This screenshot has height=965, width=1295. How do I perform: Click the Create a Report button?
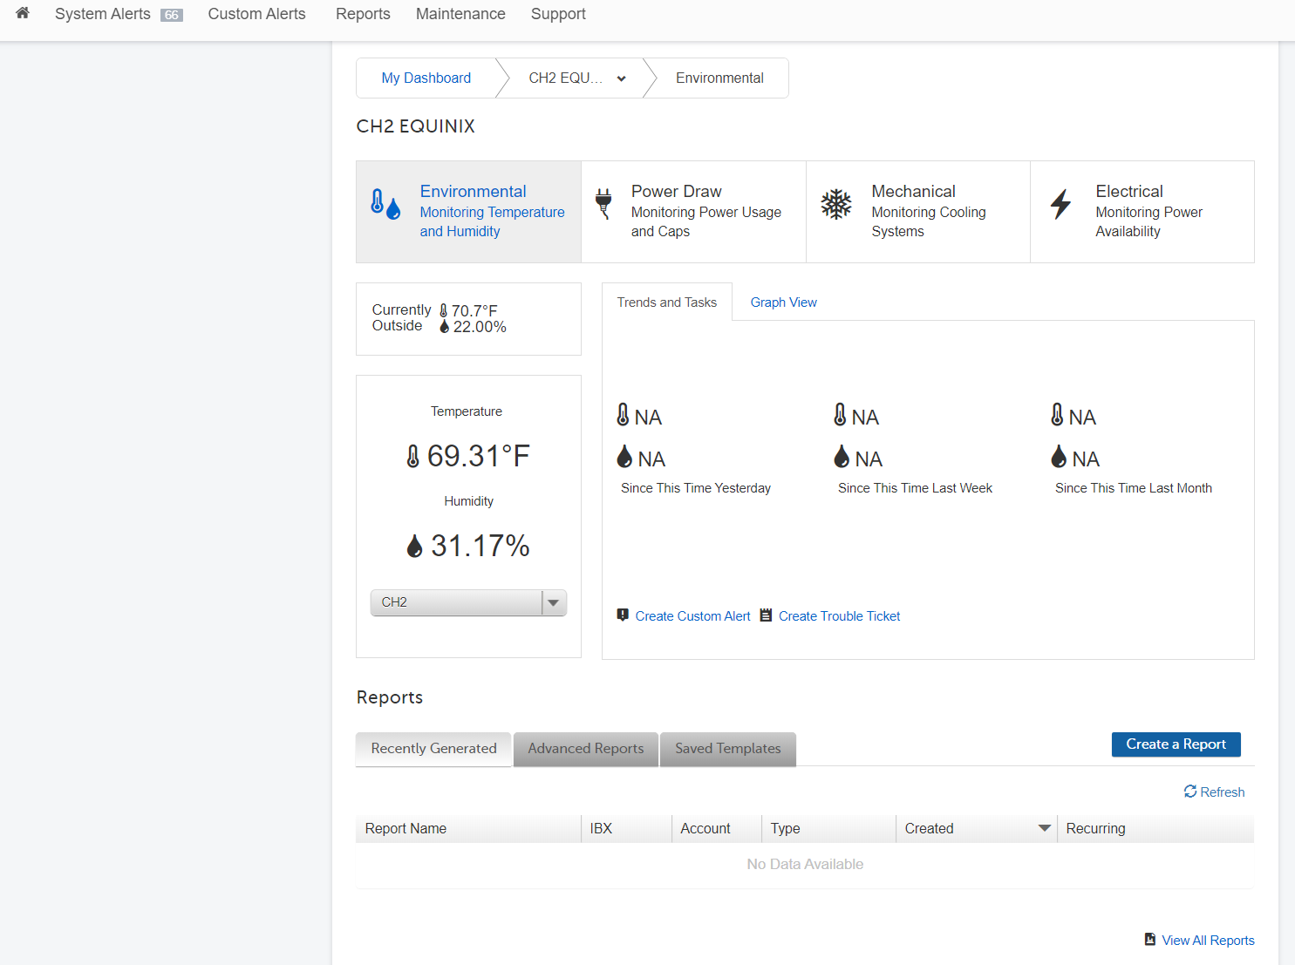(x=1176, y=744)
